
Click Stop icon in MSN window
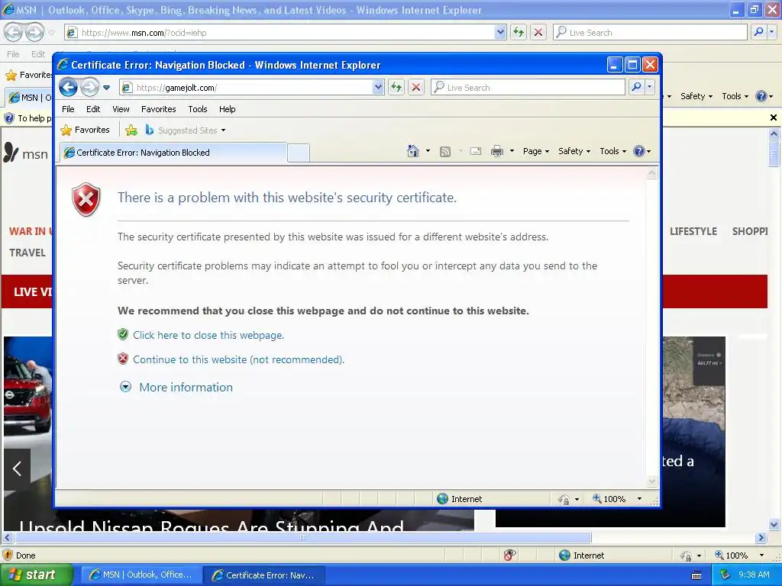pyautogui.click(x=538, y=32)
